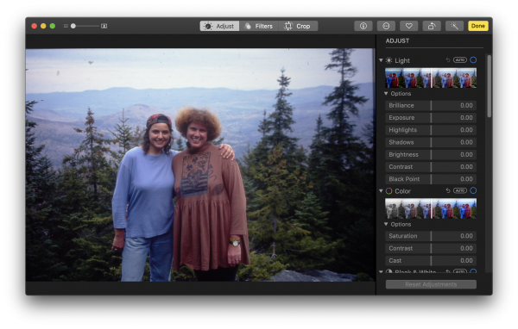Toggle the Color adjustment circle
This screenshot has width=518, height=329.
point(473,190)
